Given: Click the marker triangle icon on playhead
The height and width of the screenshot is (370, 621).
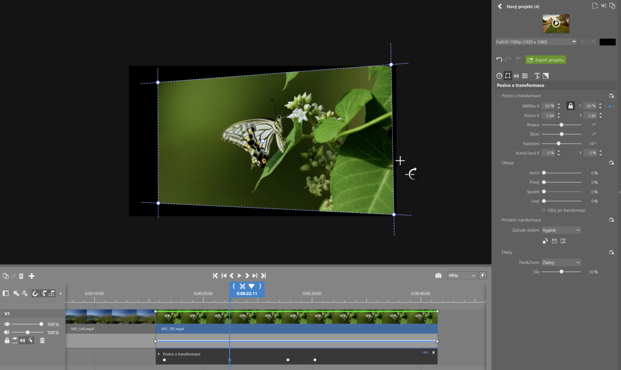Looking at the screenshot, I should tap(251, 286).
